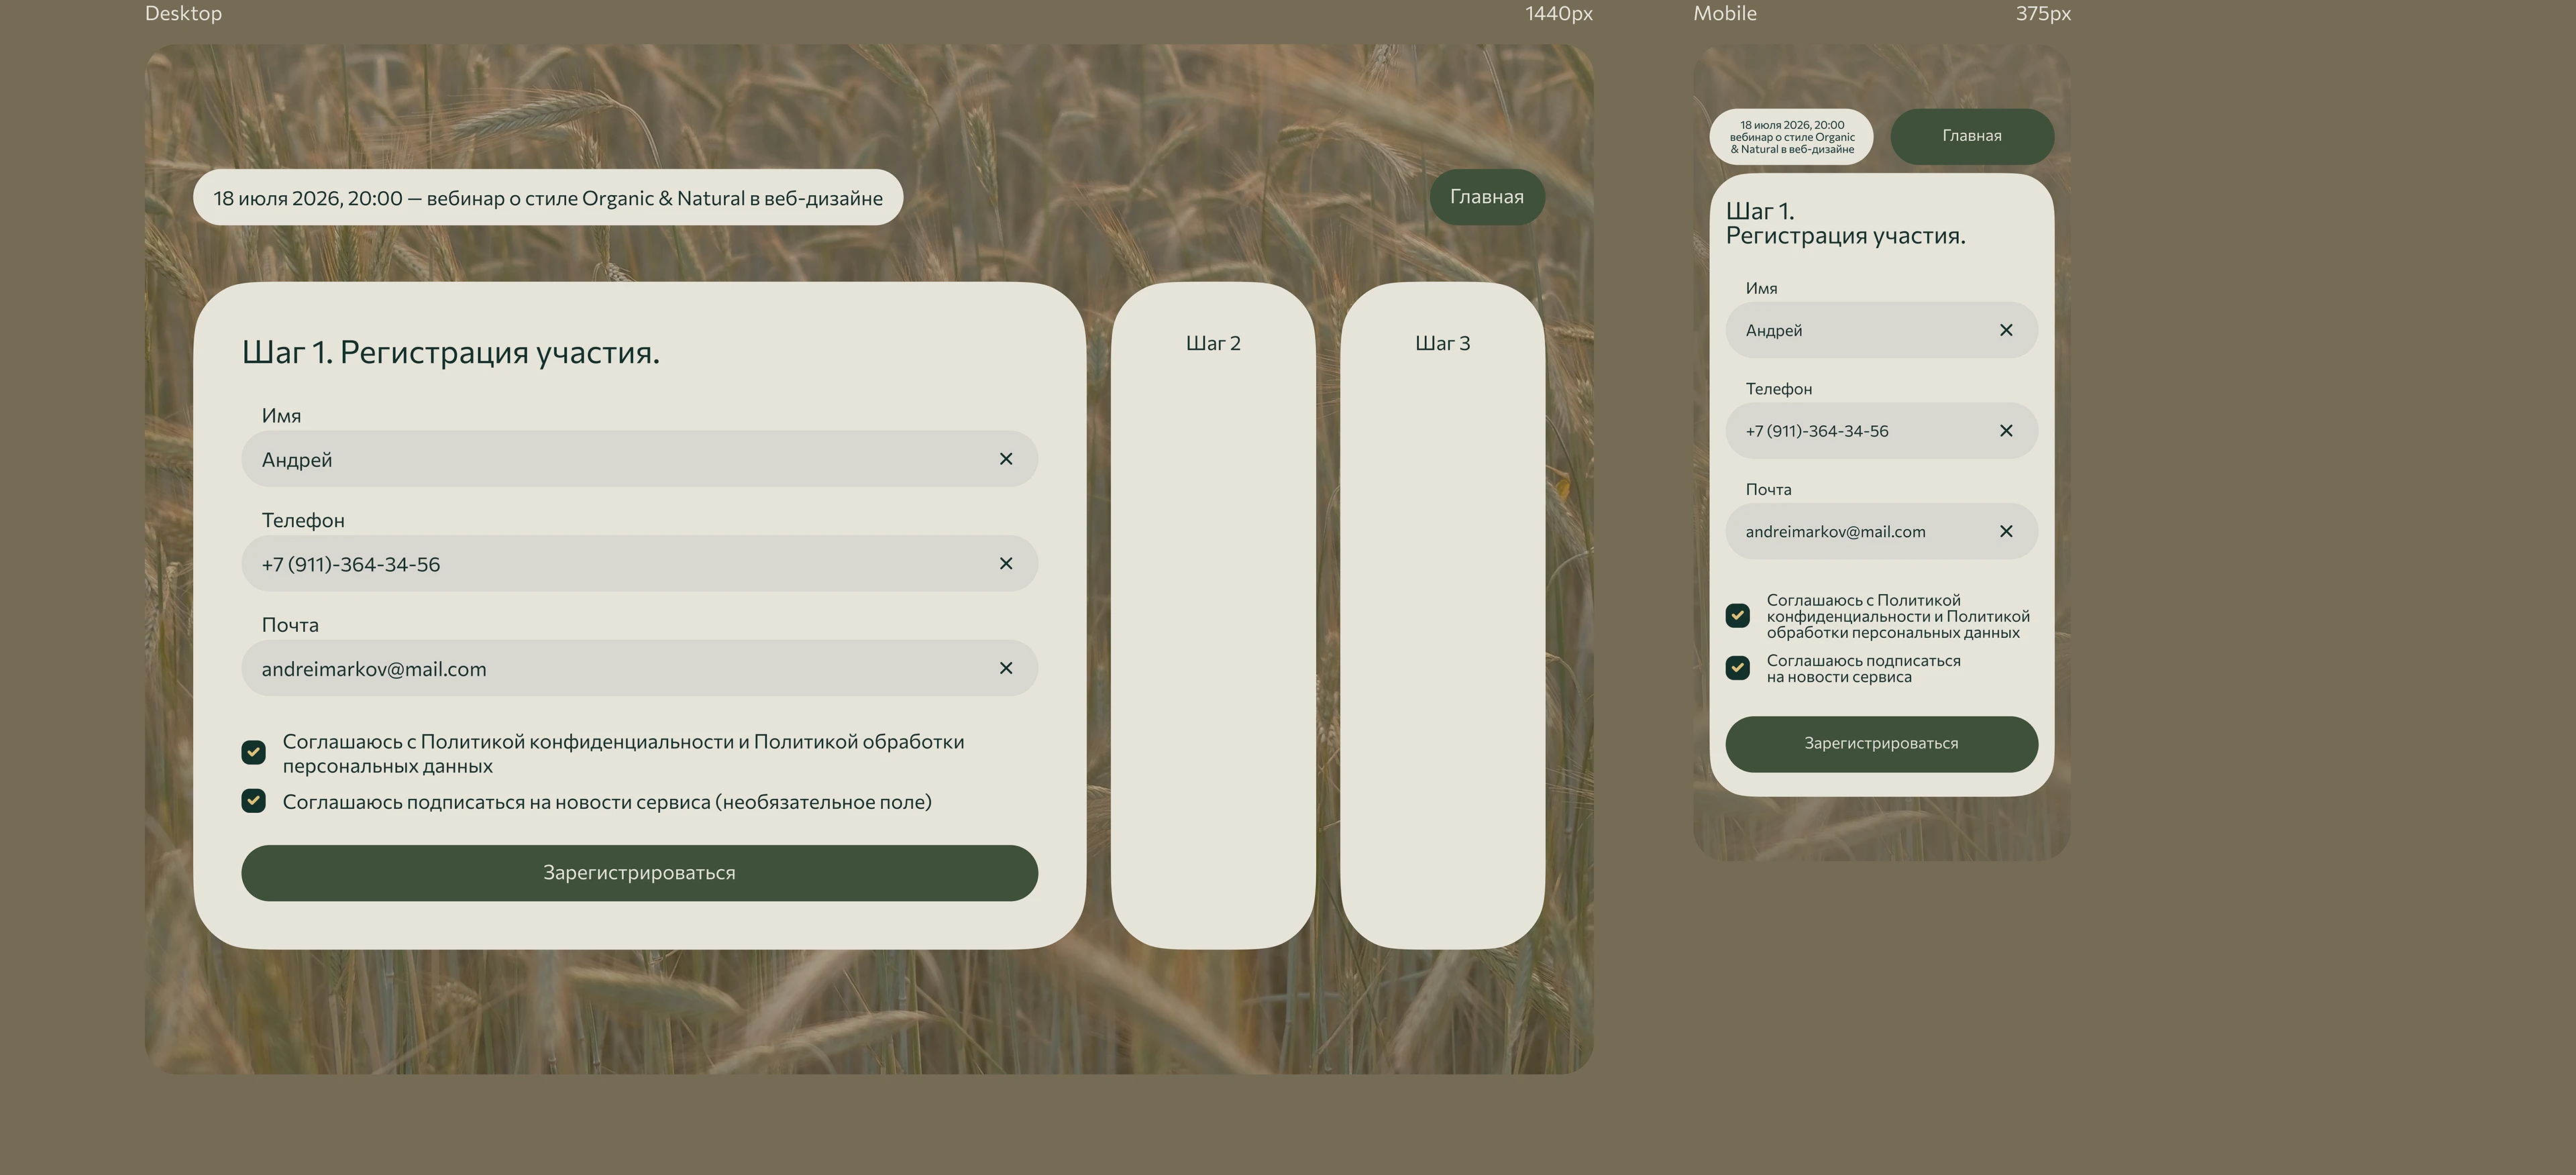
Task: Click the mobile 'Почта' field label
Action: tap(1768, 490)
